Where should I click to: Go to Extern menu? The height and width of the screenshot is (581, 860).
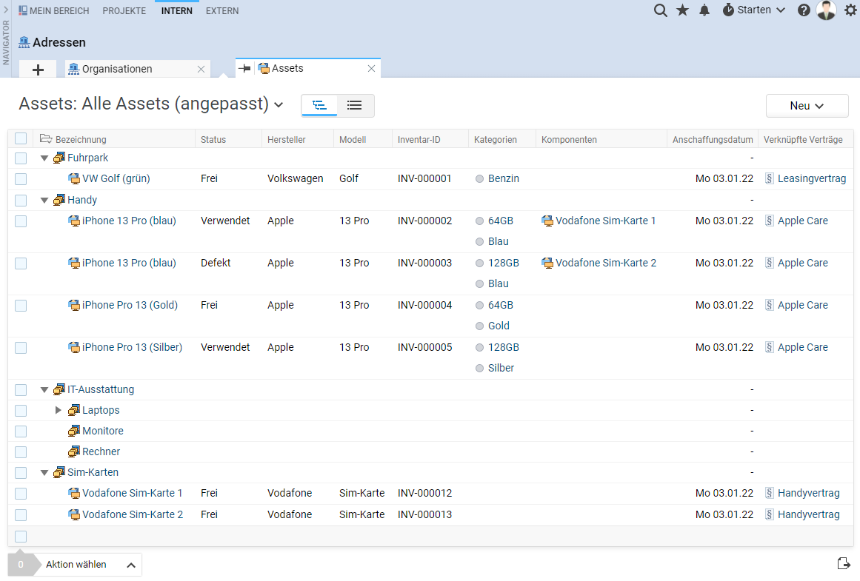222,11
